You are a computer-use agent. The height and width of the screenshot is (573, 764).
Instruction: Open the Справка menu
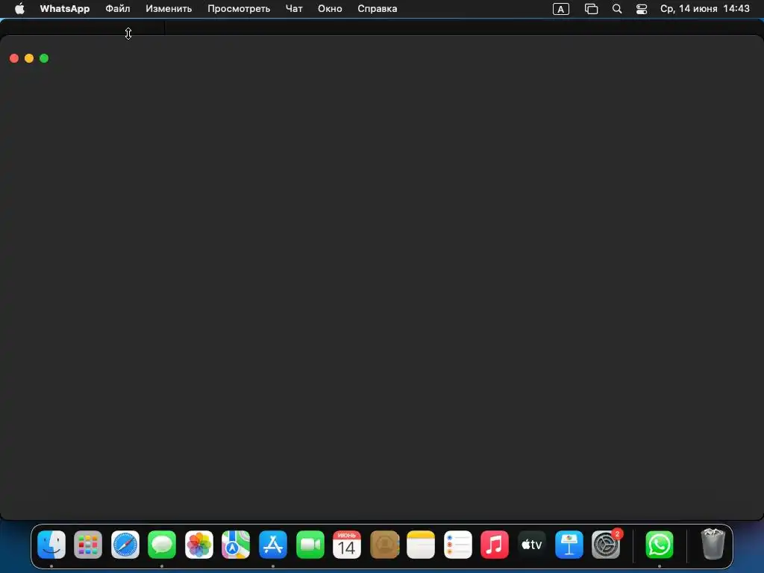[x=377, y=9]
